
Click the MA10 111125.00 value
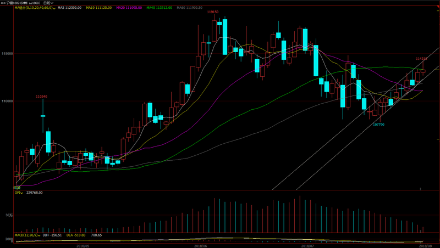[99, 8]
